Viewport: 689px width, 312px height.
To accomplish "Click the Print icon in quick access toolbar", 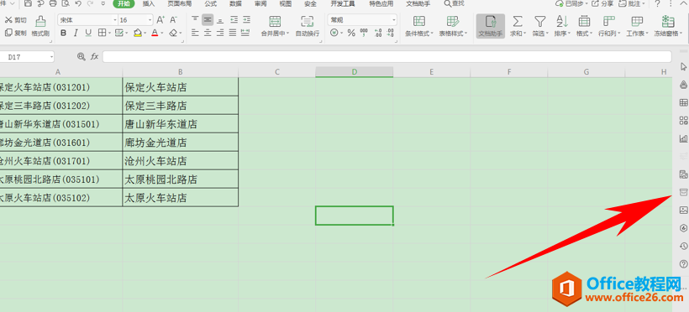I will point(53,4).
